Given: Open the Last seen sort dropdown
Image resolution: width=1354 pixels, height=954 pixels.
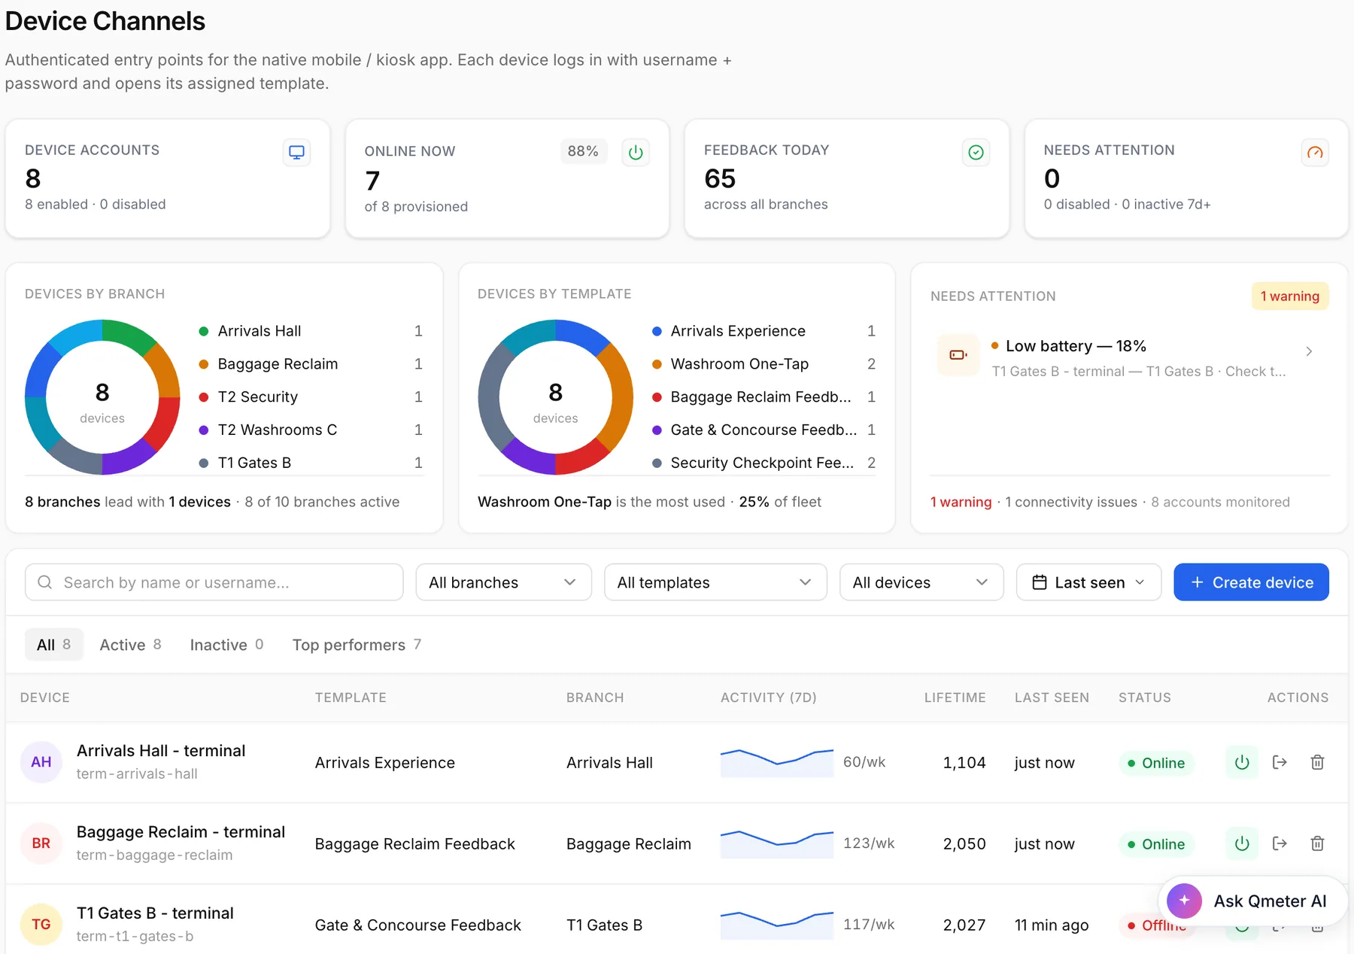Looking at the screenshot, I should coord(1088,582).
